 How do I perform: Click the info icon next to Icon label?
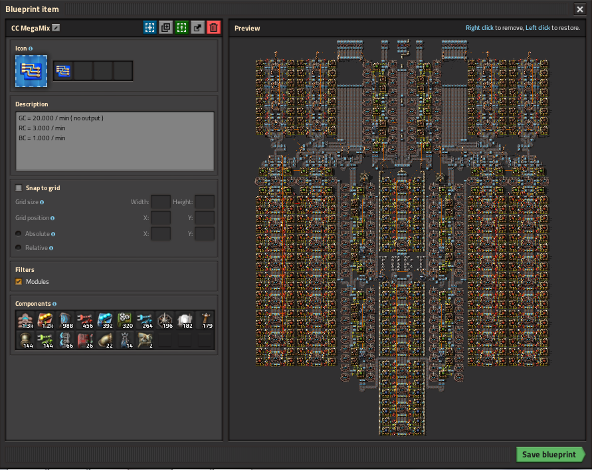tap(31, 49)
